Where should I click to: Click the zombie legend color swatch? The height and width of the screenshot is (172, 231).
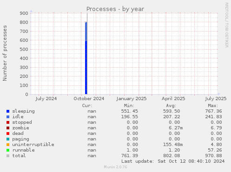coord(8,128)
